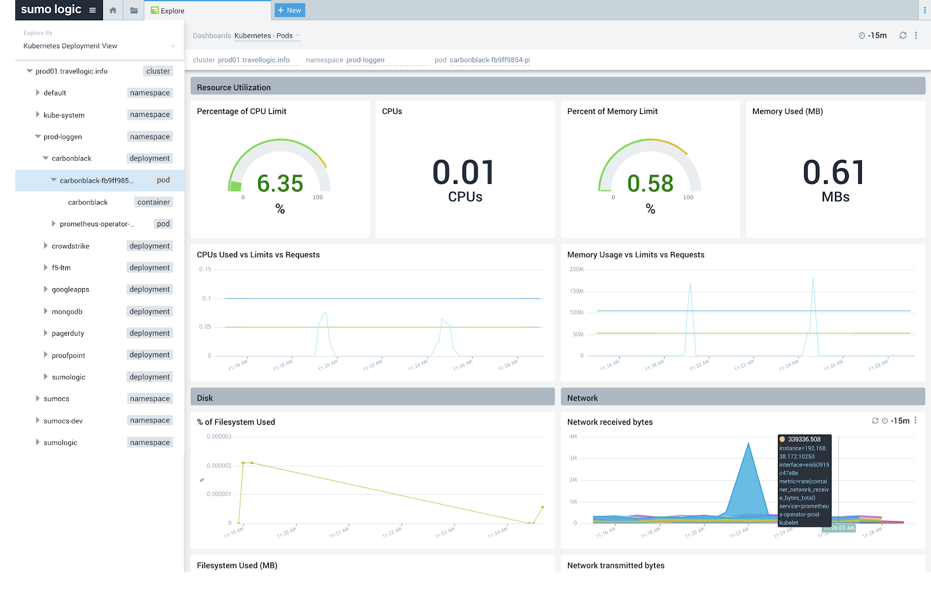Click the Disk section header

pyautogui.click(x=372, y=398)
